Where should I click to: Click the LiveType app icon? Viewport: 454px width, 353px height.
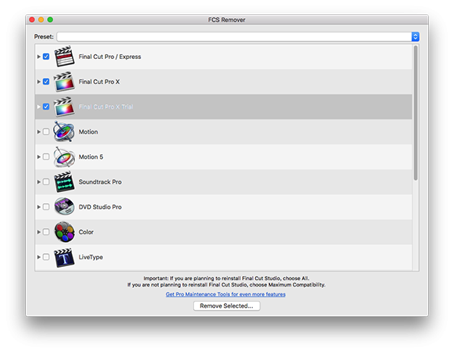64,256
